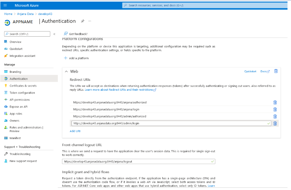Open the Azure portal hamburger menu
Viewport: 291px width, 190px height.
(5, 5)
